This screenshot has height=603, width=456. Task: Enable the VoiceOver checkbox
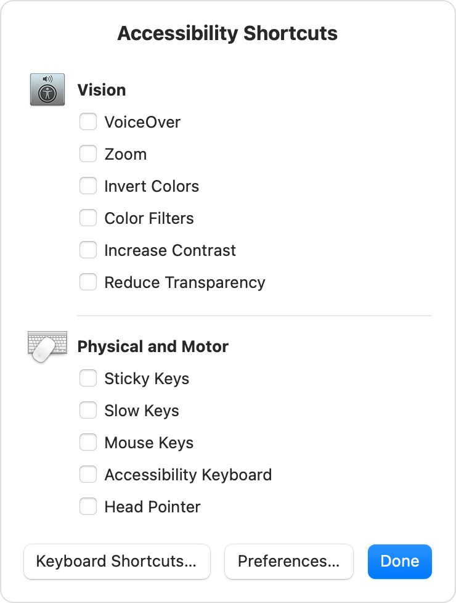[88, 121]
